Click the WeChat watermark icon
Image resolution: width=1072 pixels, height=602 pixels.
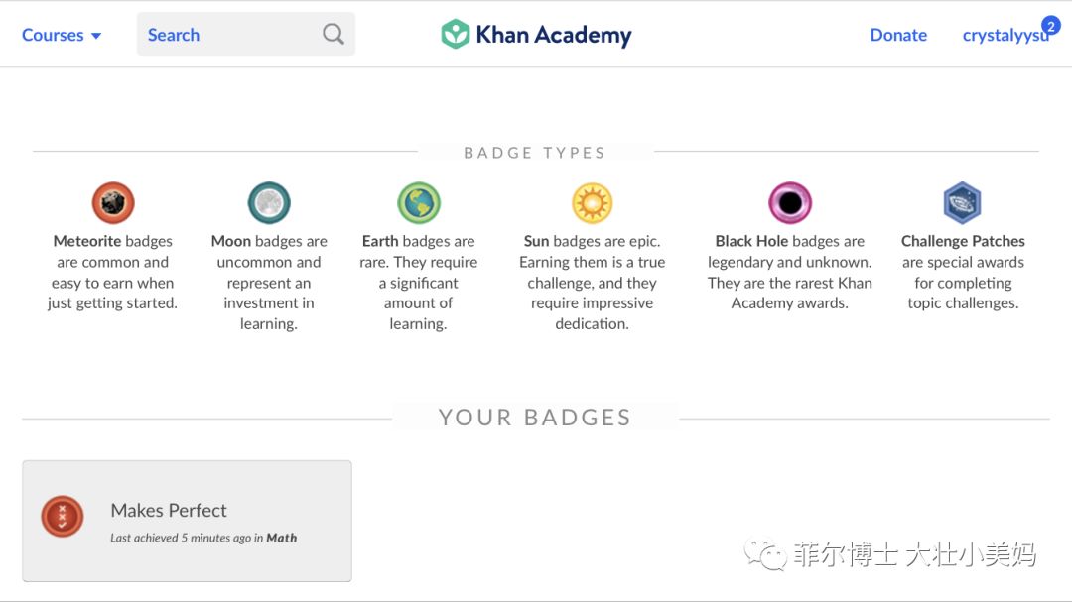pos(765,554)
